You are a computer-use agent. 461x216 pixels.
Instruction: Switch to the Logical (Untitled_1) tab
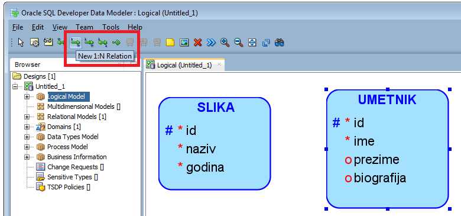tap(184, 65)
